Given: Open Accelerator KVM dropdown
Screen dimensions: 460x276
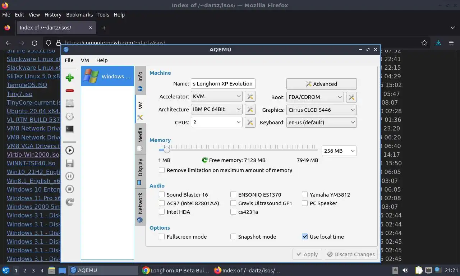Looking at the screenshot, I should tap(217, 96).
